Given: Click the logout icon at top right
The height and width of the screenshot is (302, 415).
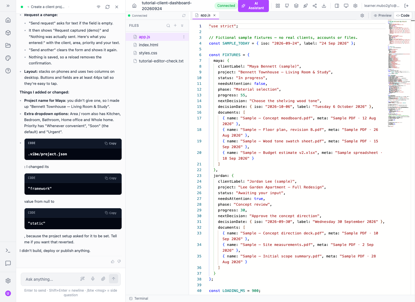Looking at the screenshot, I should coord(406,6).
